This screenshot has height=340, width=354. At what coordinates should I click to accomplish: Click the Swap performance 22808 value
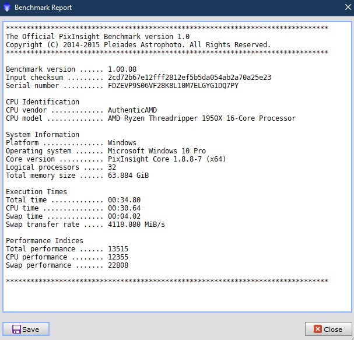point(118,265)
